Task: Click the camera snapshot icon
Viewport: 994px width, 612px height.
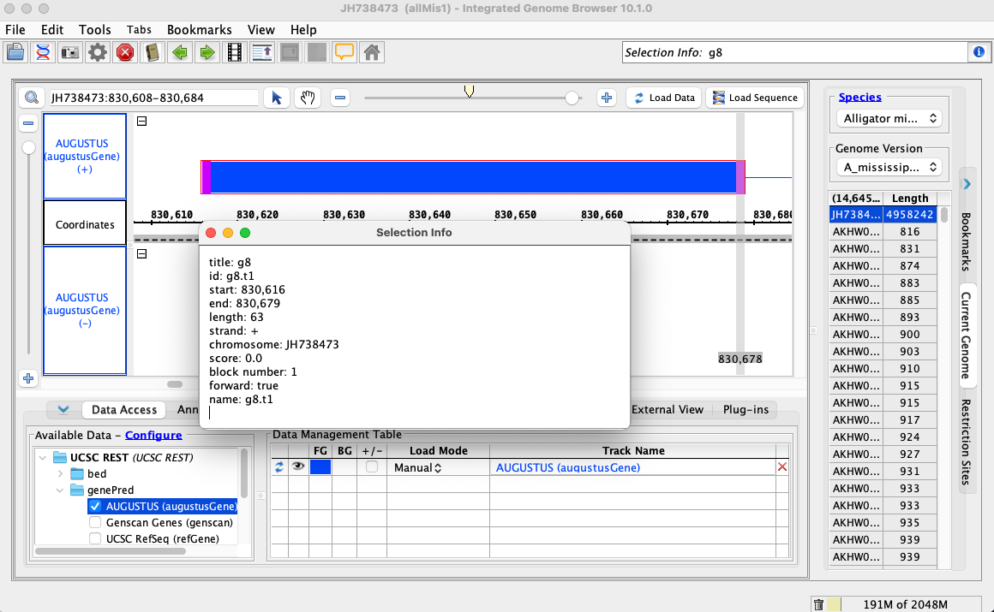Action: [x=70, y=52]
